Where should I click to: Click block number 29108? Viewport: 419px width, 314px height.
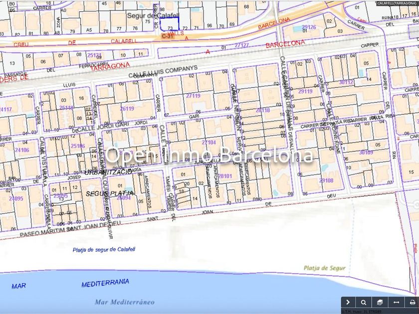click(326, 180)
